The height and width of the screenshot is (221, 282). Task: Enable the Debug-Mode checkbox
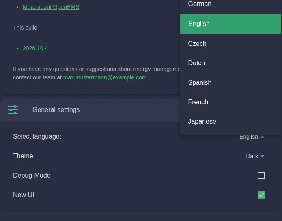pyautogui.click(x=261, y=176)
